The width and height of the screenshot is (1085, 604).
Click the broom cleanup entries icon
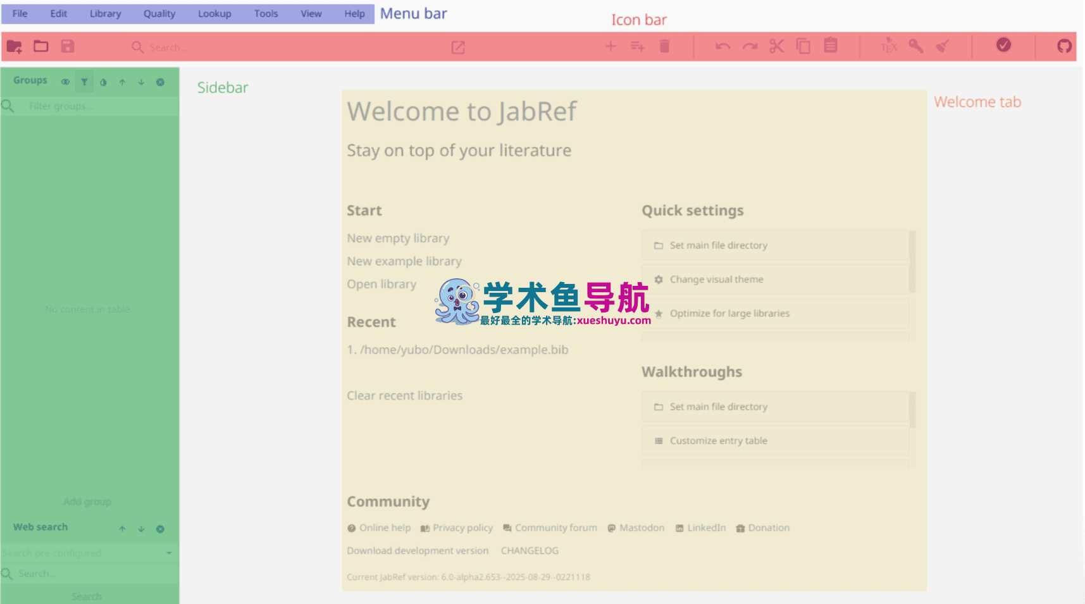(x=943, y=46)
